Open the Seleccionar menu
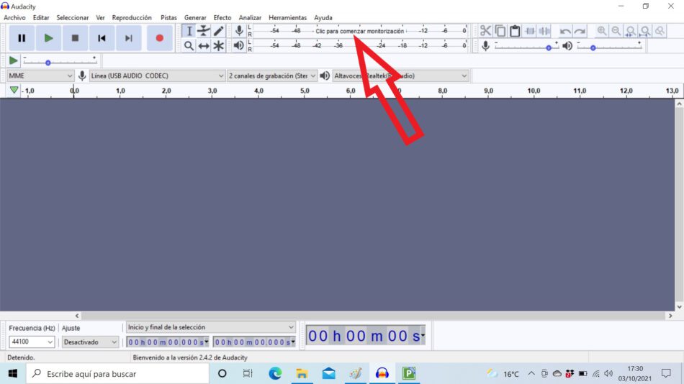 click(73, 18)
